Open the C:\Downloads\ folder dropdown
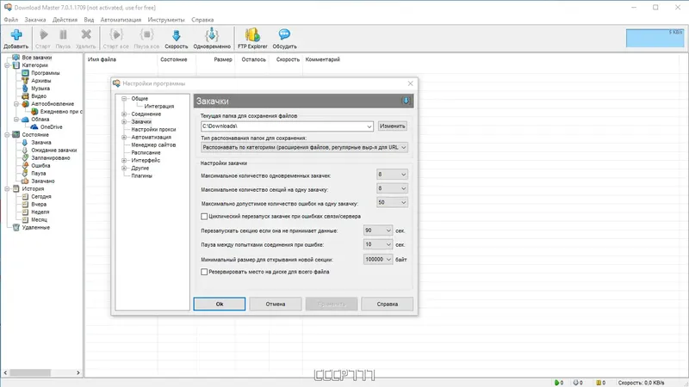 (x=369, y=126)
